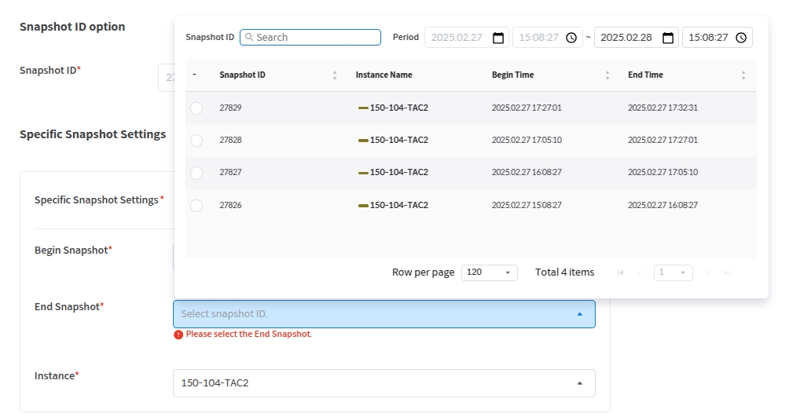Click the start date calendar icon
Viewport: 789px width, 417px height.
(x=498, y=38)
